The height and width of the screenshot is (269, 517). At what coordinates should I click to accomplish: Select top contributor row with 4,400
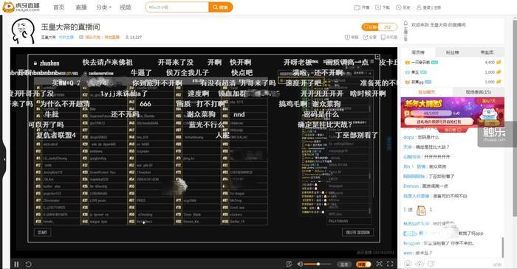coord(452,62)
